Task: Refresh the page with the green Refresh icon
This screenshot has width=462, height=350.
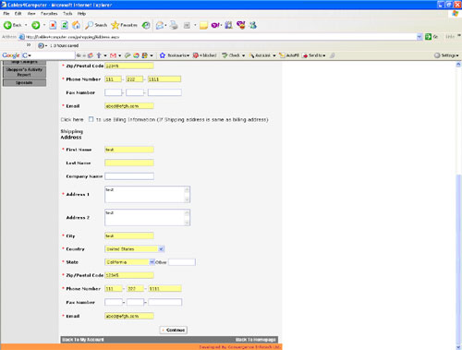Action: pyautogui.click(x=65, y=25)
